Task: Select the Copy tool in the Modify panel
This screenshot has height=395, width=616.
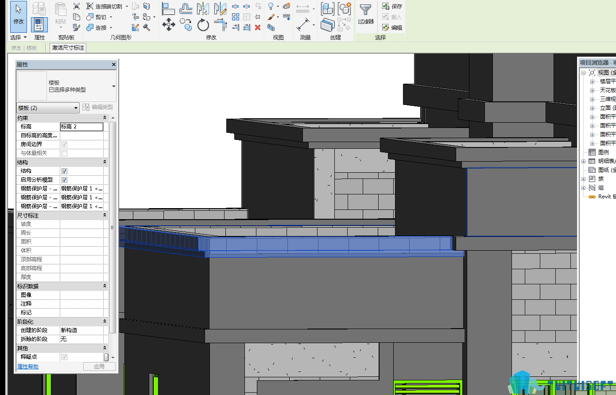Action: (x=186, y=24)
